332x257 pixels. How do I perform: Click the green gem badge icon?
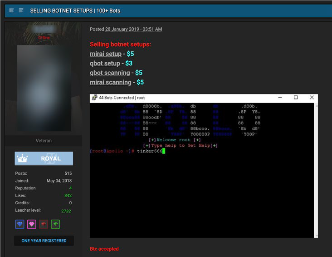(x=55, y=224)
